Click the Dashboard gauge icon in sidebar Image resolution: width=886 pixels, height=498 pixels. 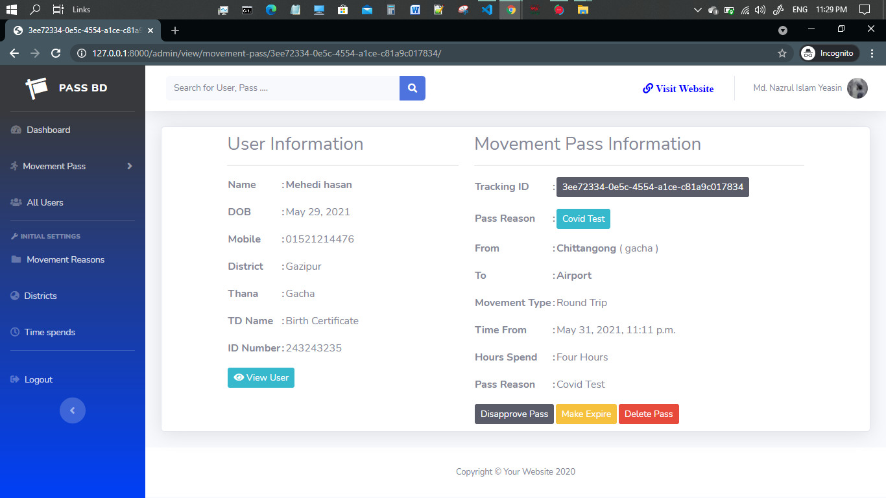click(x=16, y=130)
